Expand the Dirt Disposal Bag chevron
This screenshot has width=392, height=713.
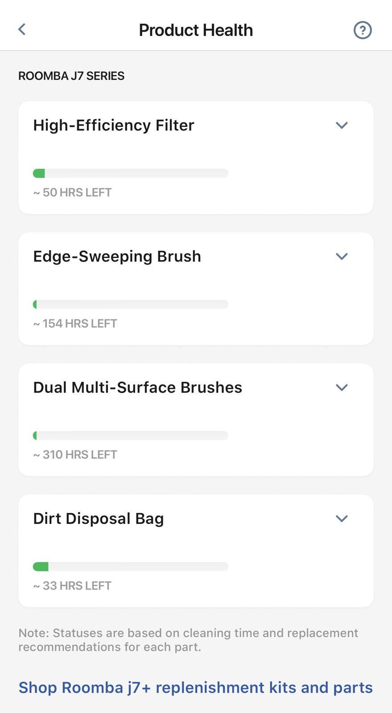342,518
